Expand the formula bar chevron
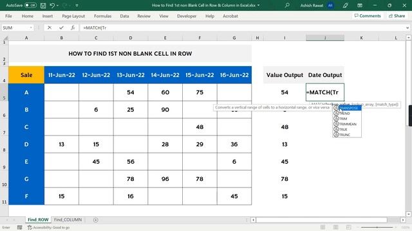This screenshot has width=412, height=231. (x=407, y=28)
